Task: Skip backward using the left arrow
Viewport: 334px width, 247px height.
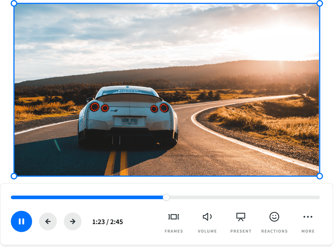Action: tap(48, 221)
